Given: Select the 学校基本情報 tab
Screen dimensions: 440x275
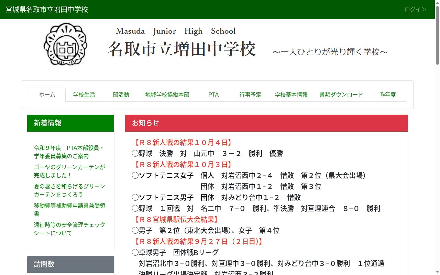Looking at the screenshot, I should [291, 95].
